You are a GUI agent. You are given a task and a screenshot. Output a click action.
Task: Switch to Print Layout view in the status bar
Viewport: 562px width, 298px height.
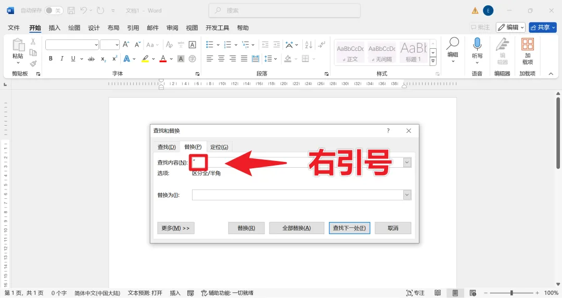coord(455,293)
